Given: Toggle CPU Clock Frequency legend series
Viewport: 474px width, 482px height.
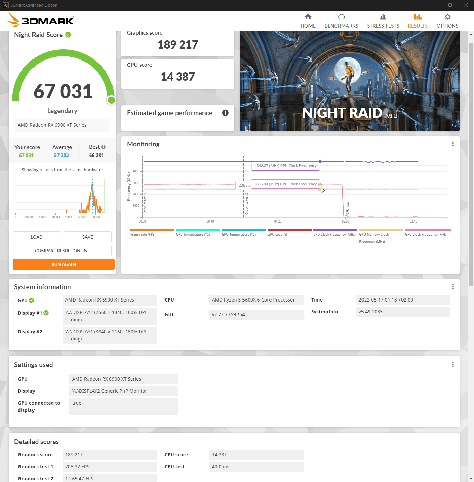Looking at the screenshot, I should (x=335, y=232).
